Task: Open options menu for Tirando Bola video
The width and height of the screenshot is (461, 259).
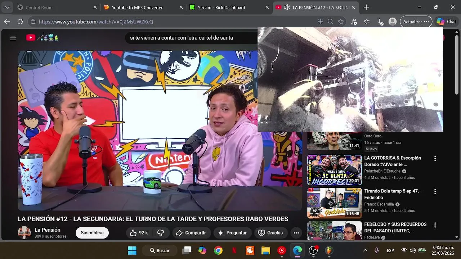Action: point(435,192)
